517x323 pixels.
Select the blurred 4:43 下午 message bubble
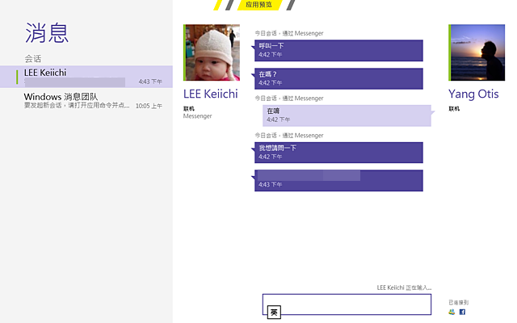338,181
